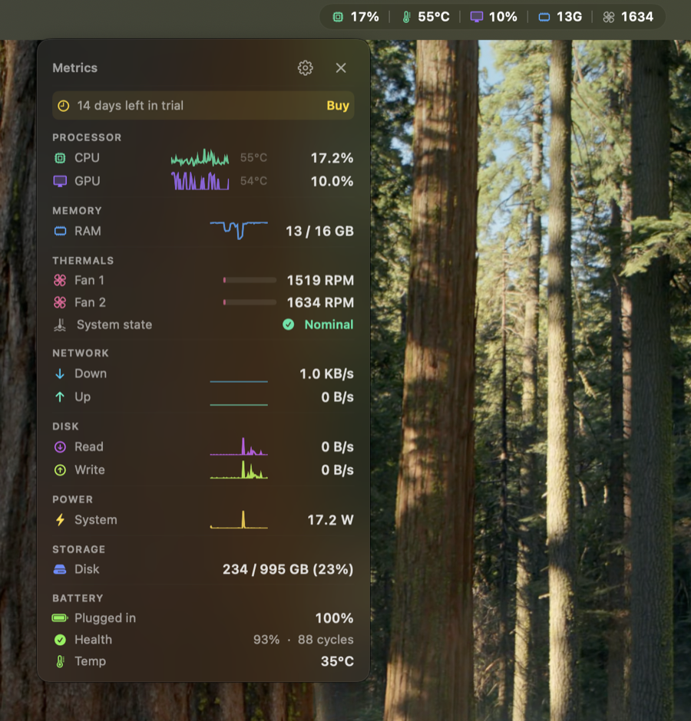Click the System state thermals icon

(x=59, y=324)
